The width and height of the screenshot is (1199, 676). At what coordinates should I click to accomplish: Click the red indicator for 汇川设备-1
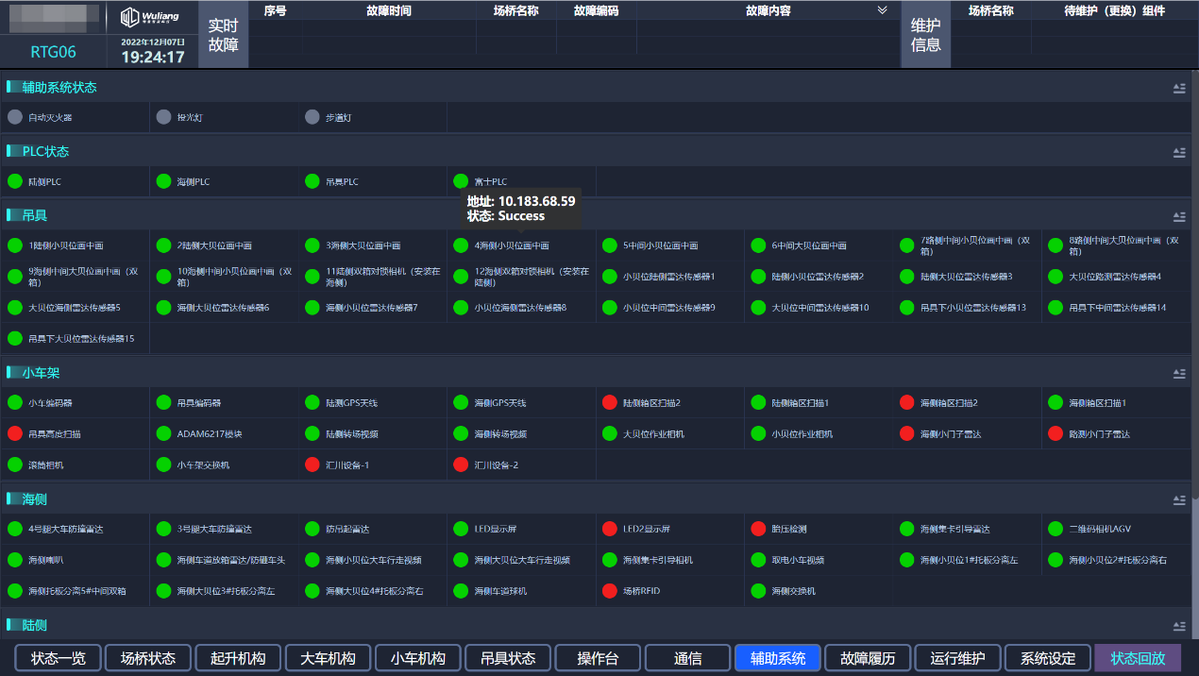[x=312, y=465]
